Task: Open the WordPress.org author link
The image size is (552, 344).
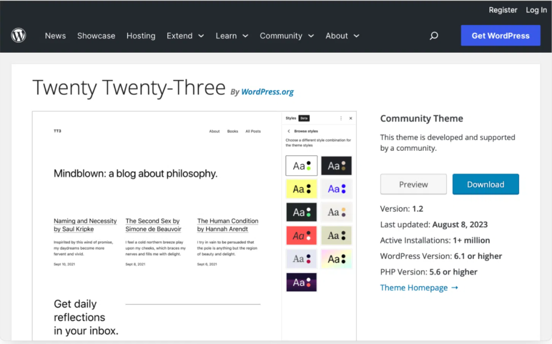Action: click(267, 92)
